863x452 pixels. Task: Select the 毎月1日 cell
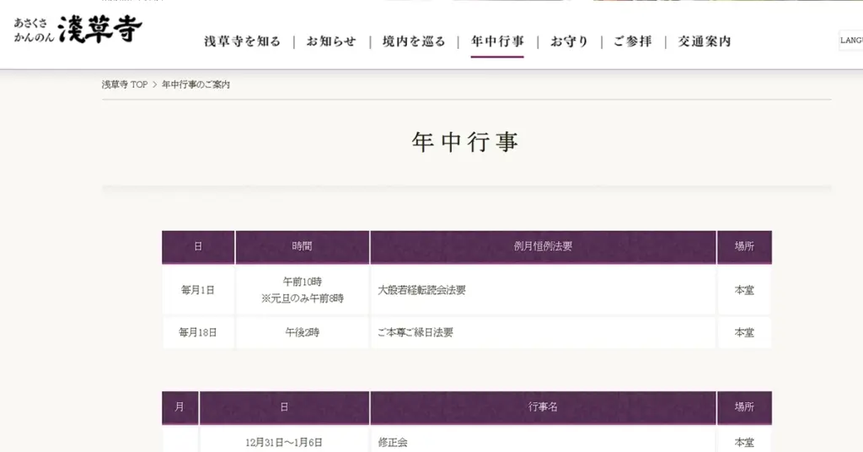(198, 290)
